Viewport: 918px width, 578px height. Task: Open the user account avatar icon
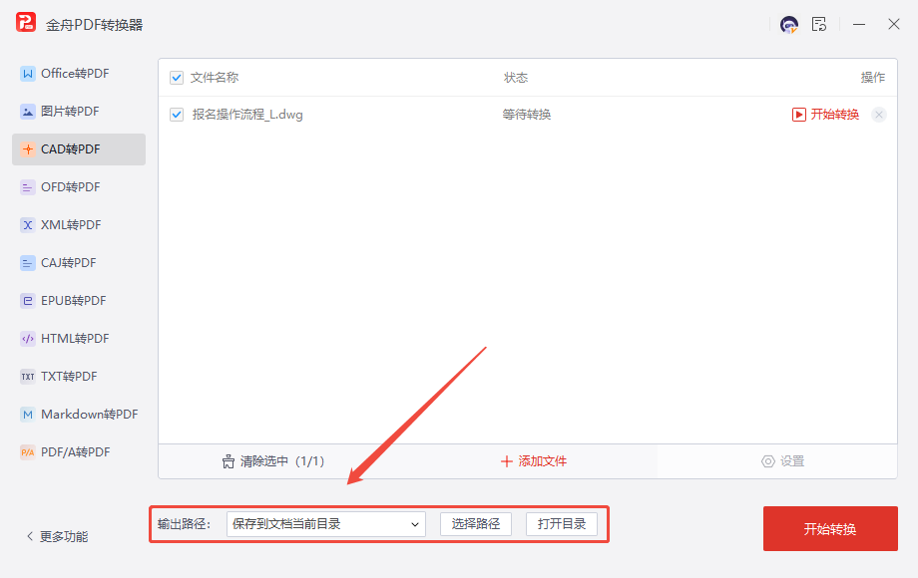pos(789,25)
